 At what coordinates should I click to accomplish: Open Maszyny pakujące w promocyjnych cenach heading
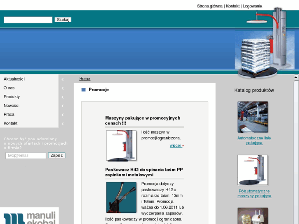(143, 120)
